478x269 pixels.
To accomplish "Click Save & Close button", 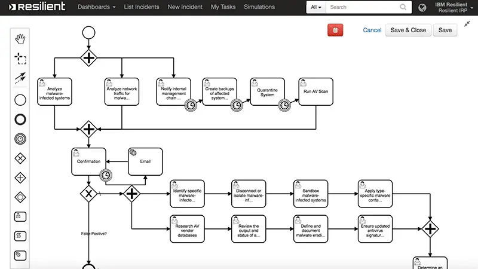I will click(x=408, y=30).
